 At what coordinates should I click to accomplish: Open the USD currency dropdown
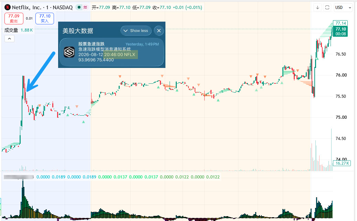pos(343,8)
